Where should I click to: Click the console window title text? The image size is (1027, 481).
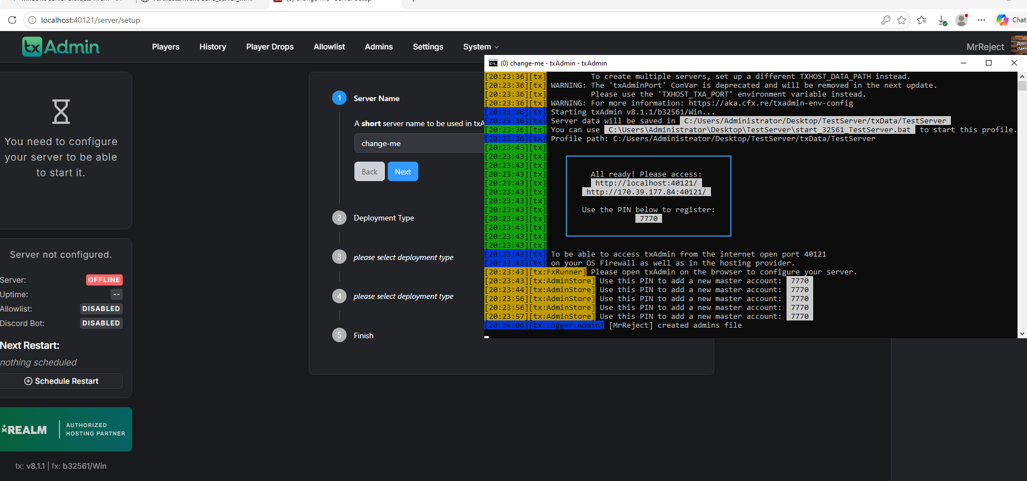pos(554,63)
